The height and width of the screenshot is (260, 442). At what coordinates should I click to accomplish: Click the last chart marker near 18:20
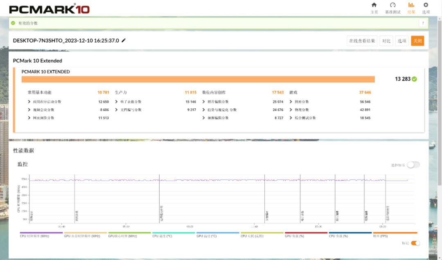coord(386,199)
